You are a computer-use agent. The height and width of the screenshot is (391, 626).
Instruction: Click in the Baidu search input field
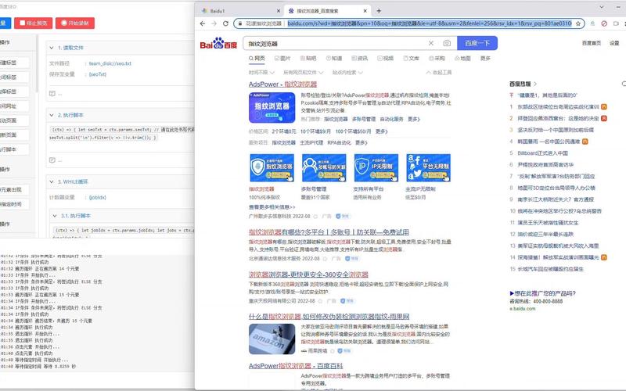pyautogui.click(x=336, y=44)
